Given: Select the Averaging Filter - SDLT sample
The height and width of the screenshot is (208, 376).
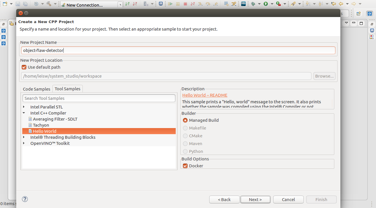Looking at the screenshot, I should click(55, 119).
